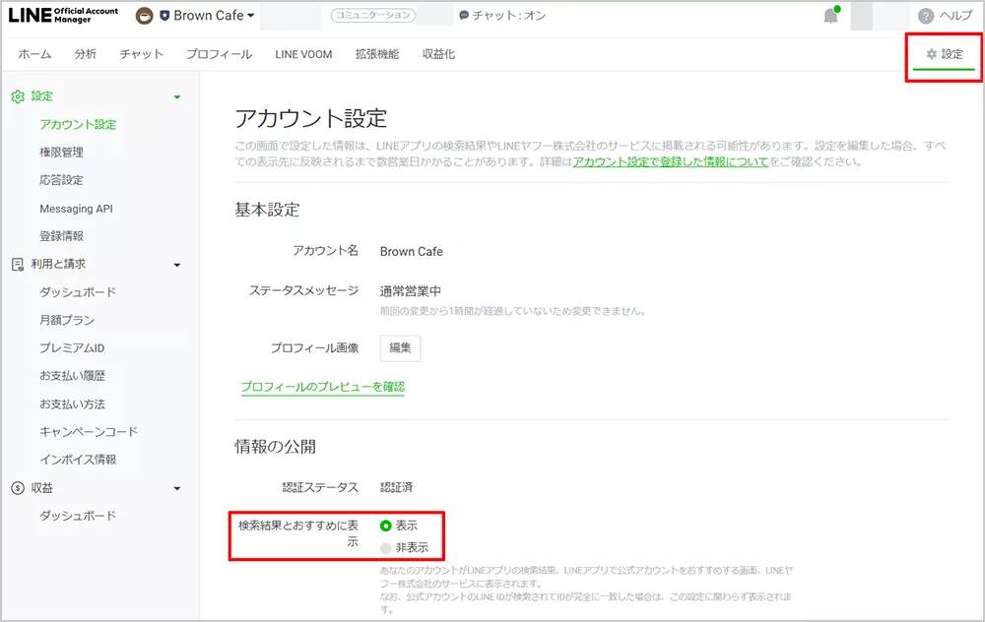This screenshot has height=622, width=985.
Task: Click the 編集 button for profile image
Action: click(400, 348)
